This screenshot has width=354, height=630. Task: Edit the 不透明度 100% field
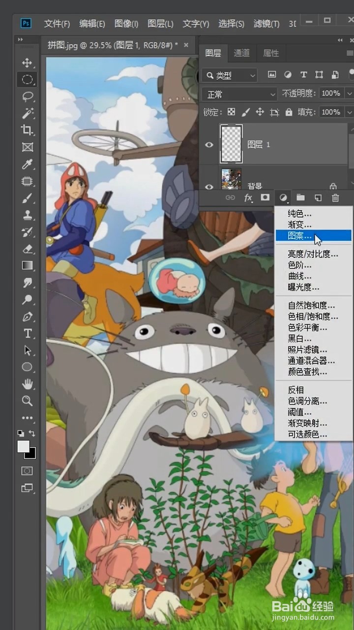(x=331, y=94)
